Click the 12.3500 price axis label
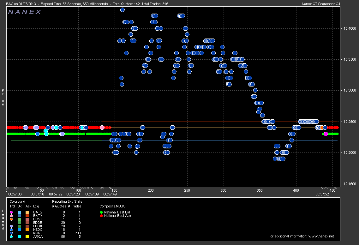 [x=350, y=59]
